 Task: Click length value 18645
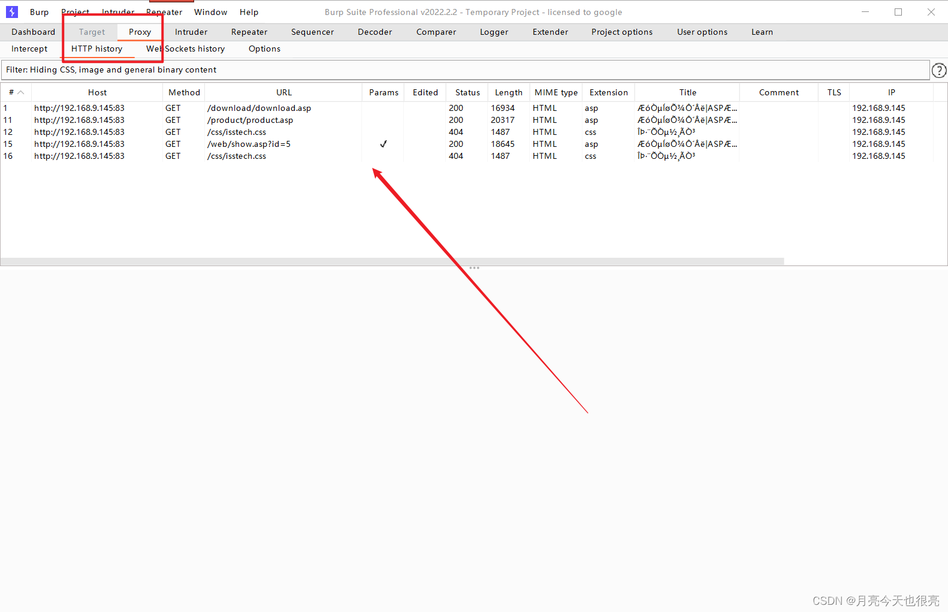(503, 144)
